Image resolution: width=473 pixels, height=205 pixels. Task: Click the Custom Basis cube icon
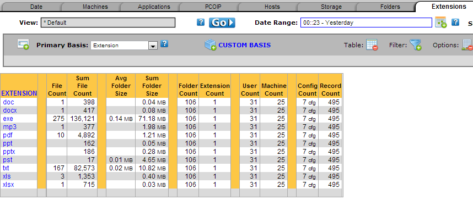pos(210,45)
